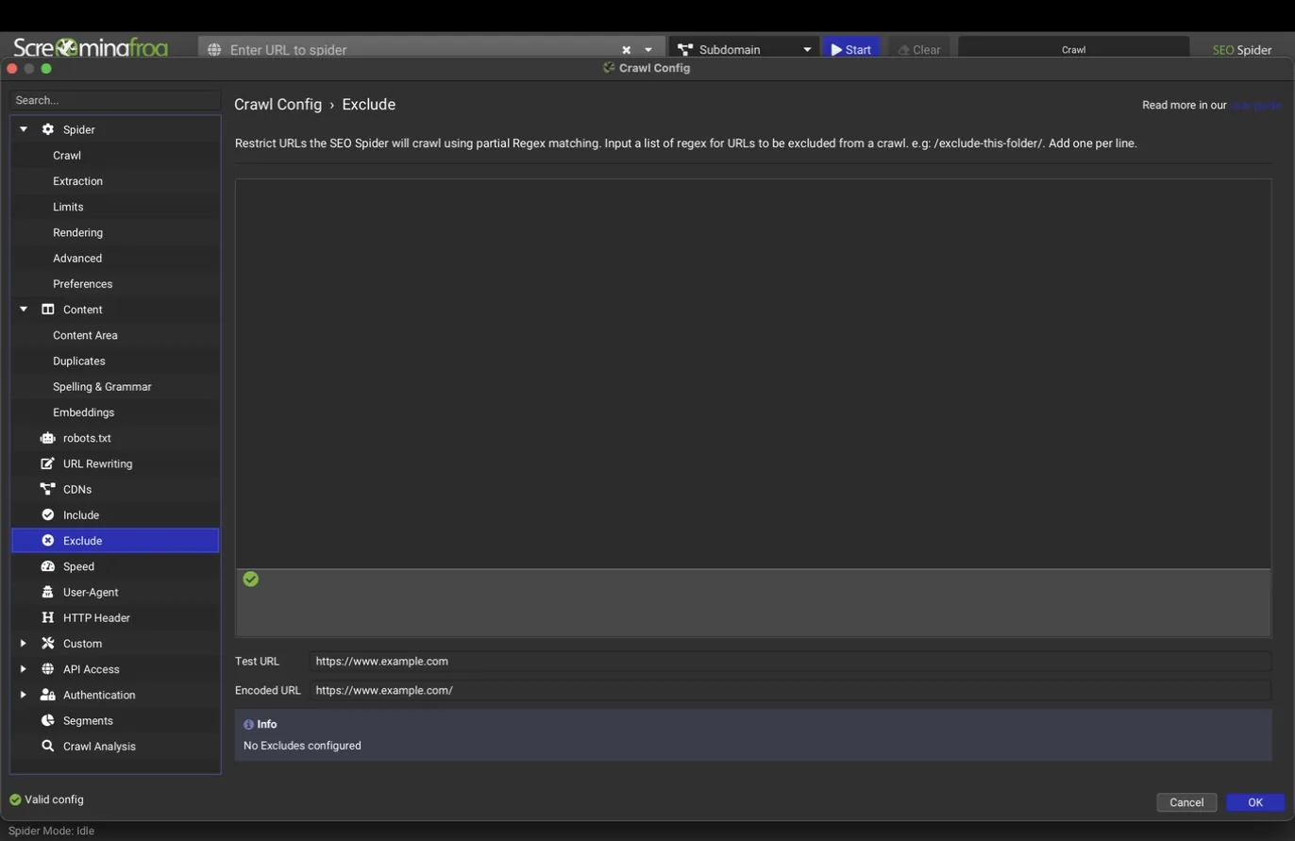
Task: Click the API Access globe icon
Action: pyautogui.click(x=48, y=669)
